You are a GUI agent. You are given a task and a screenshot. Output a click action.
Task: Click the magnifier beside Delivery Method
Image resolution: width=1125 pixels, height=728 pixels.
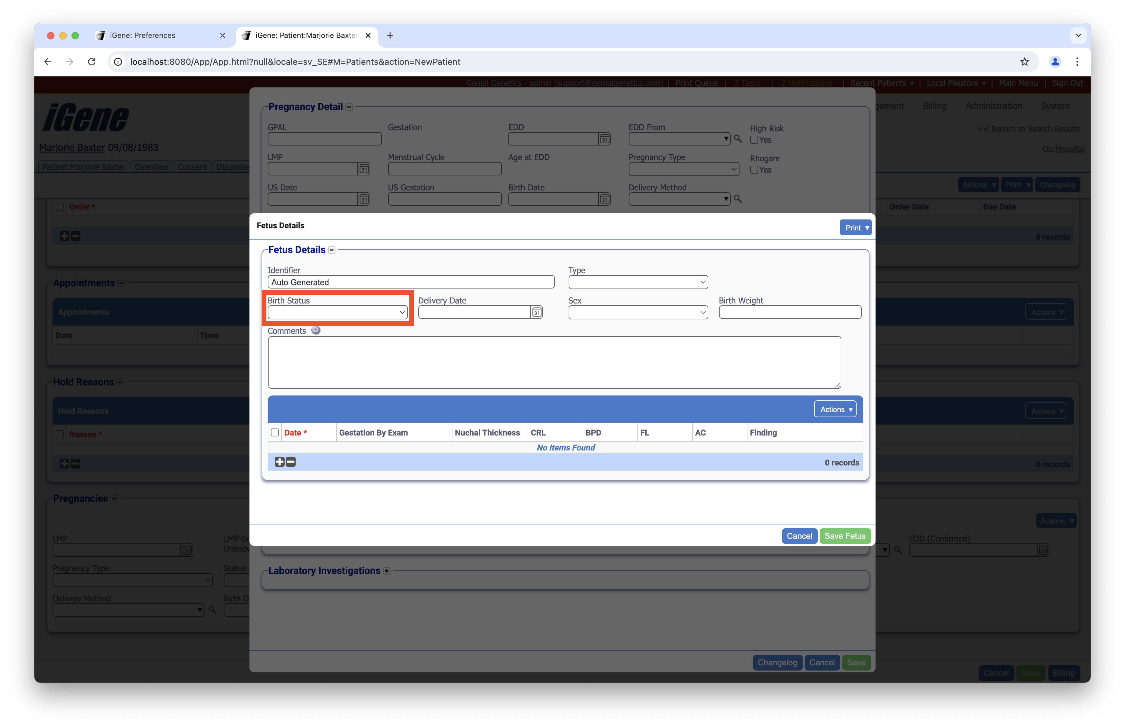pos(737,199)
